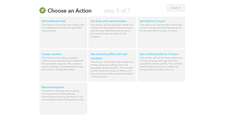Click the green ecobee channel icon
This screenshot has width=227, height=121.
[x=43, y=10]
